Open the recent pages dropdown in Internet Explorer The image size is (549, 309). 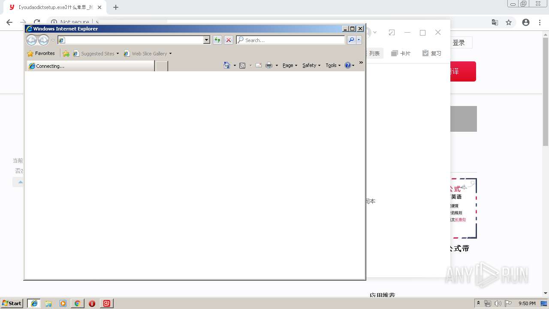pyautogui.click(x=53, y=40)
